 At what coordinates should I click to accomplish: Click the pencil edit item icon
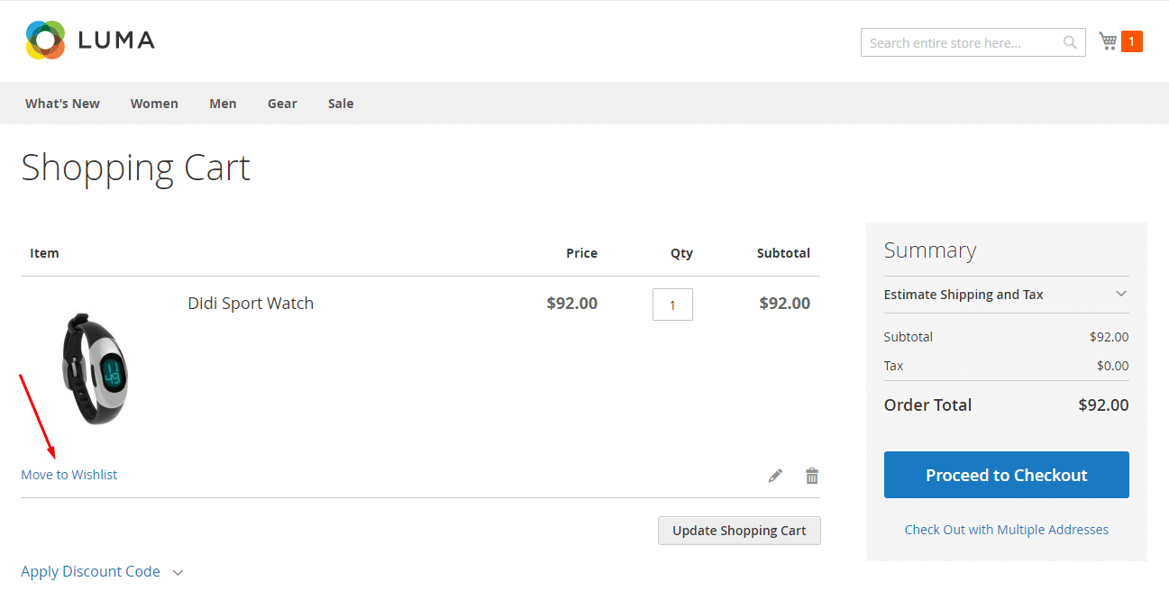tap(775, 476)
